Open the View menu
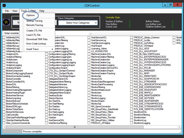Screen dimensions: 184x138 point(15,11)
